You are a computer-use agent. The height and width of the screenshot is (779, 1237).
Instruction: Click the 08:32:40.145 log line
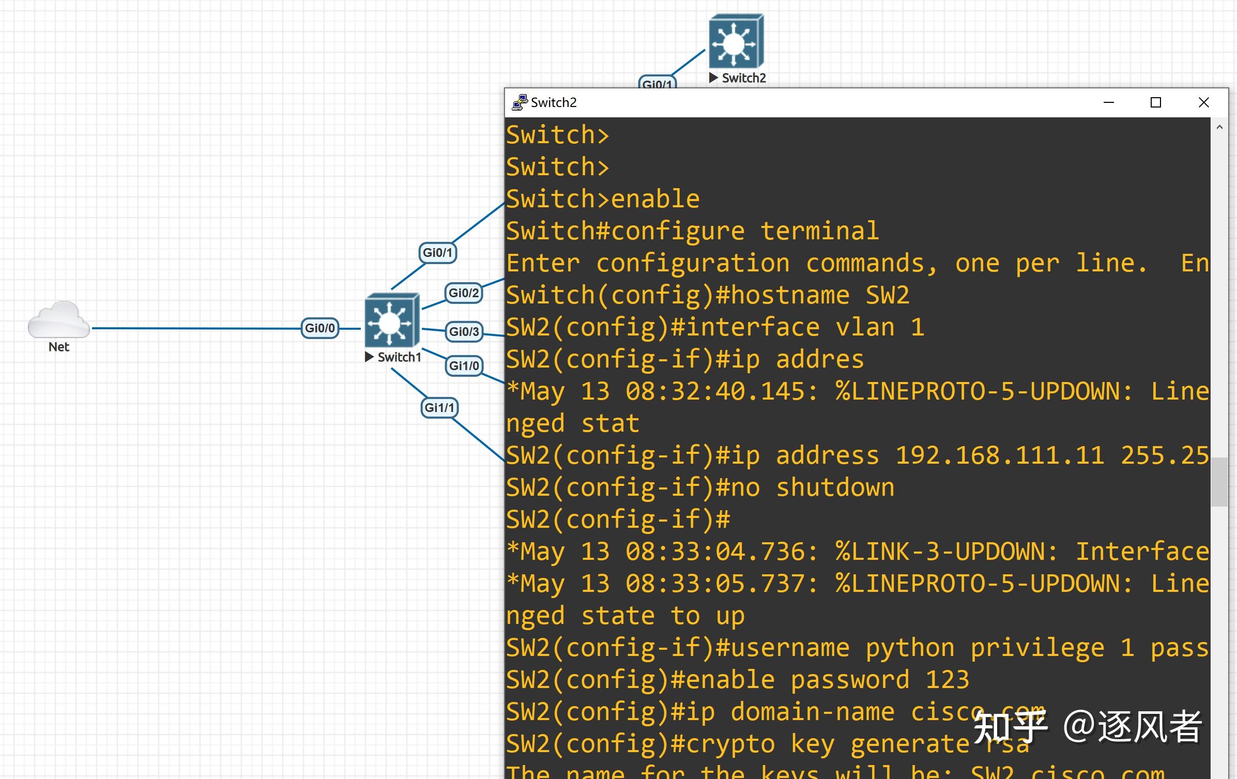[x=858, y=391]
